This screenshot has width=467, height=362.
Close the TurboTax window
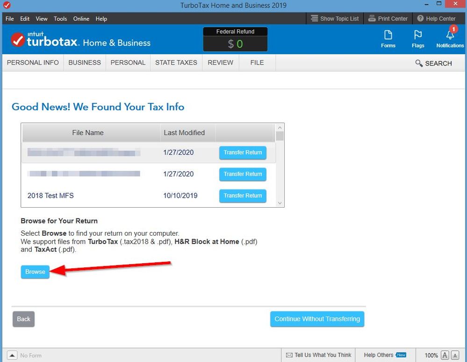point(455,4)
